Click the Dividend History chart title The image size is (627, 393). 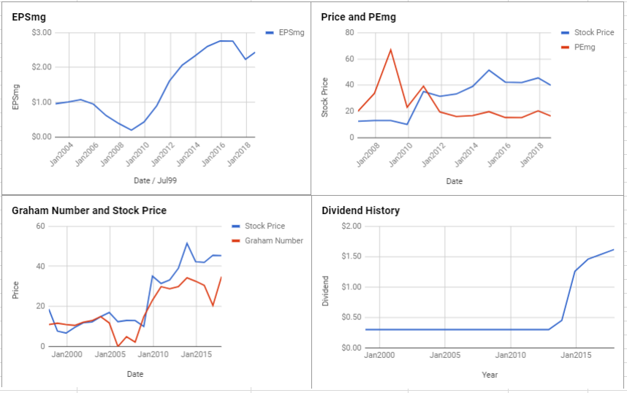click(x=361, y=210)
